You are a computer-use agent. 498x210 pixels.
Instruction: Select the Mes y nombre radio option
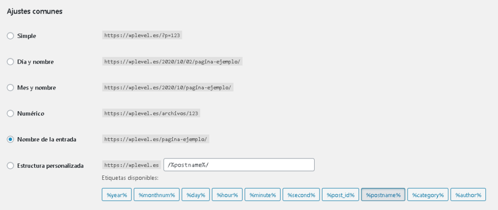(11, 87)
